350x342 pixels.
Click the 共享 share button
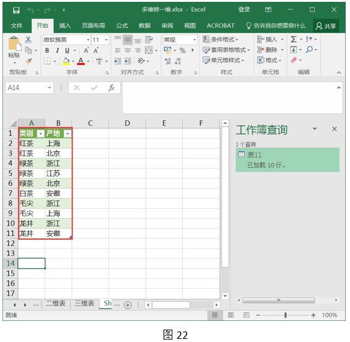pos(326,26)
